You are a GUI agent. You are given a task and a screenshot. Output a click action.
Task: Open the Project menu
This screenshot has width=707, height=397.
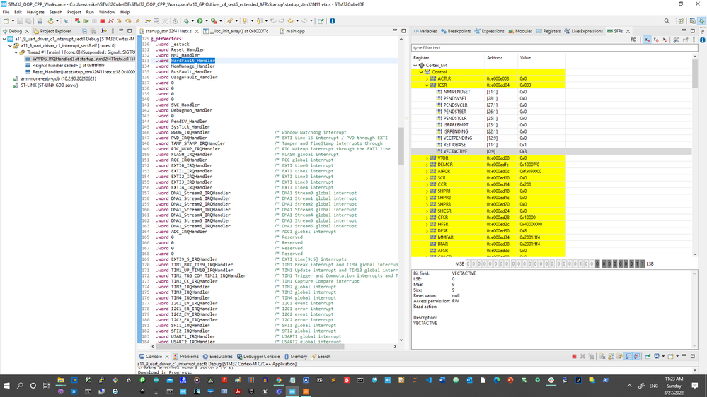click(x=74, y=12)
